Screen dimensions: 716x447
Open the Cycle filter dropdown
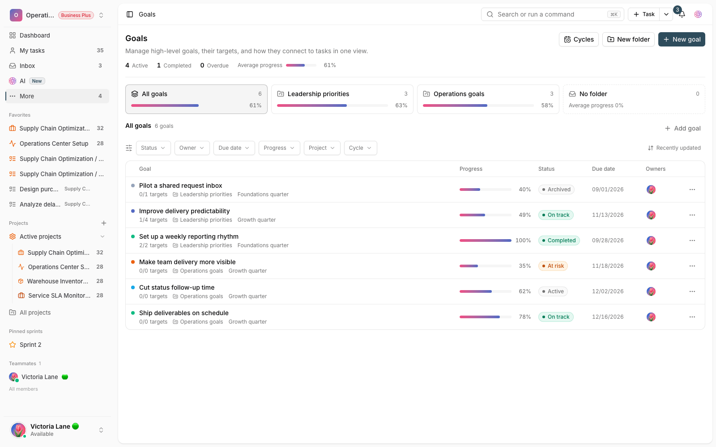click(361, 148)
